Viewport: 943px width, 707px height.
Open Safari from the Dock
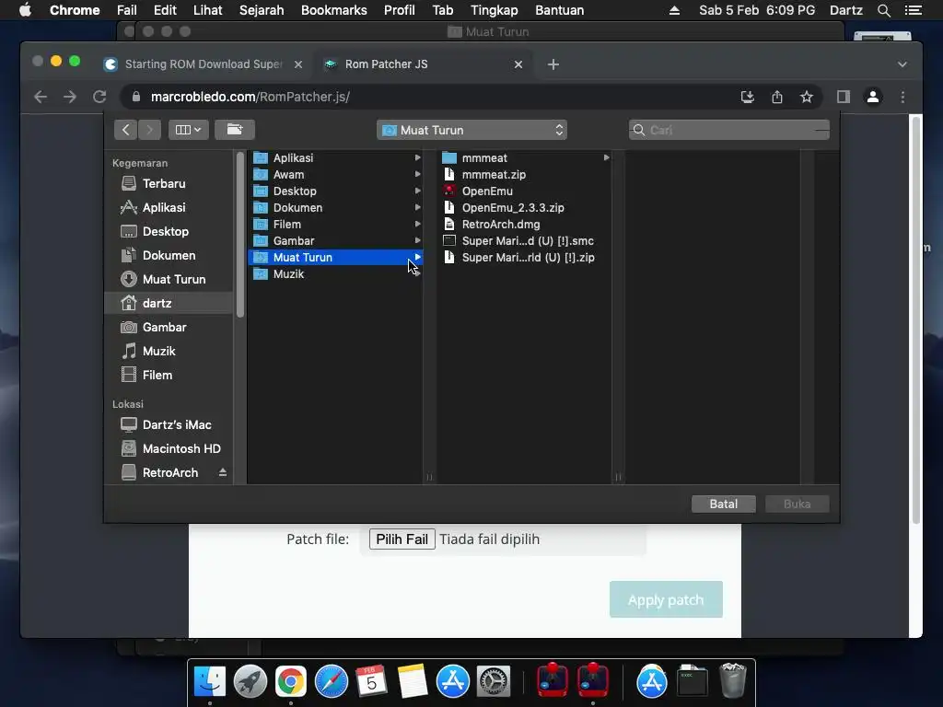click(332, 681)
